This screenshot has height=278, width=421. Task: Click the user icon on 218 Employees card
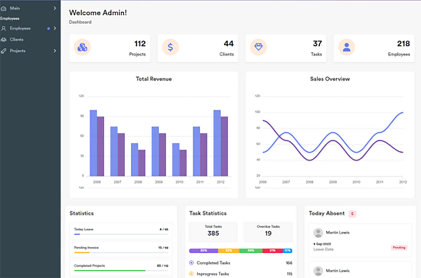pos(346,47)
